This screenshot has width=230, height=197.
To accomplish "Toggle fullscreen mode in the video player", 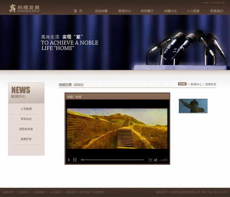I will coord(150,160).
